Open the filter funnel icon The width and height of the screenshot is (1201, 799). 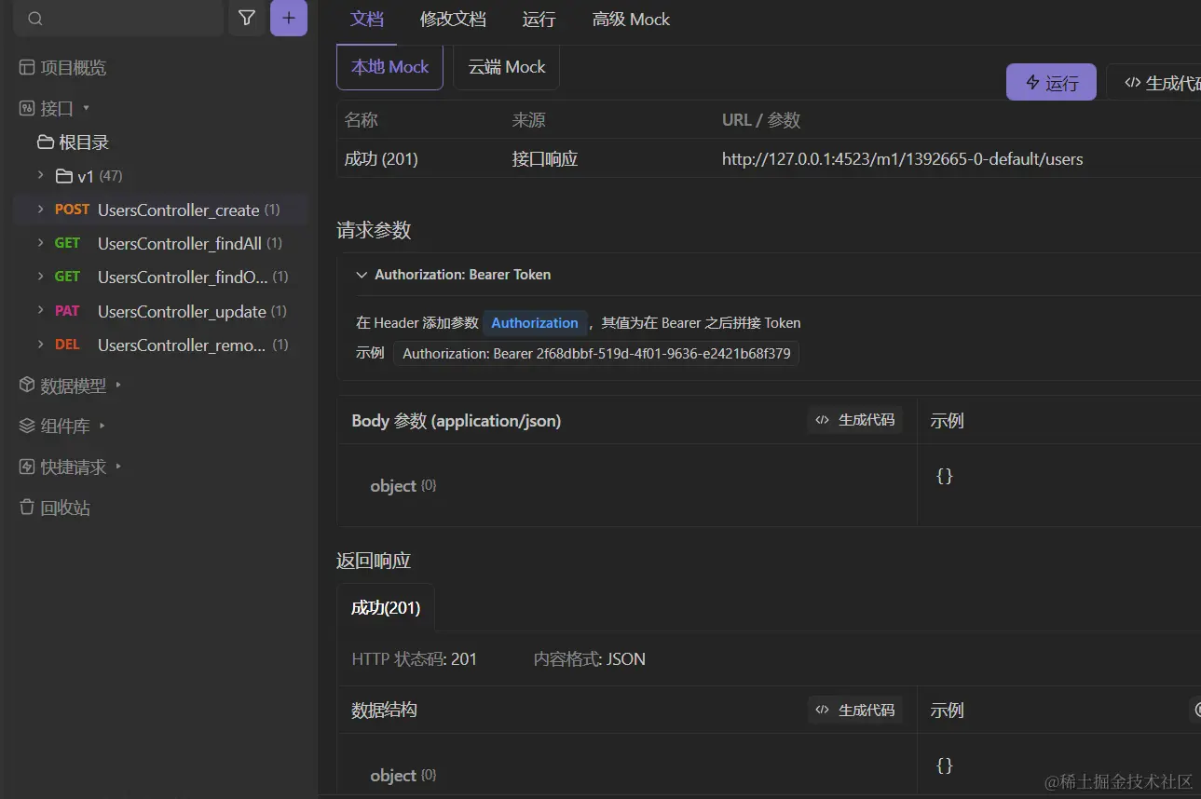point(247,18)
